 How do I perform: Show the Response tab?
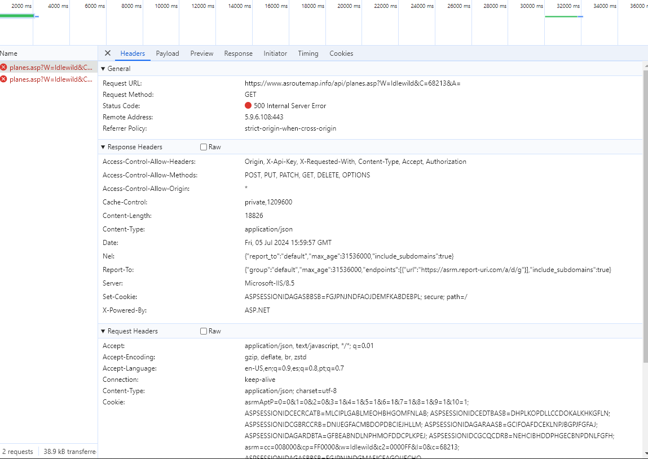(x=238, y=54)
